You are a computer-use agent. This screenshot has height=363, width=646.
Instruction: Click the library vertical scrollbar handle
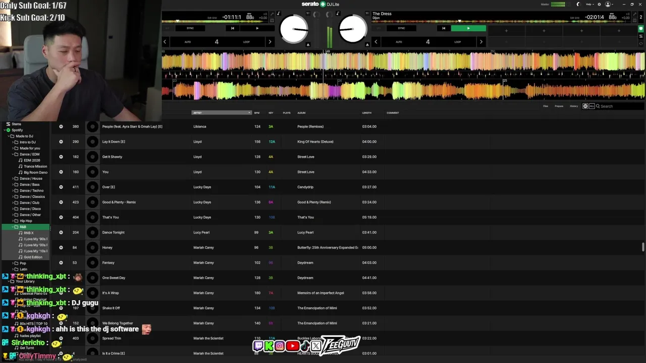tap(643, 247)
